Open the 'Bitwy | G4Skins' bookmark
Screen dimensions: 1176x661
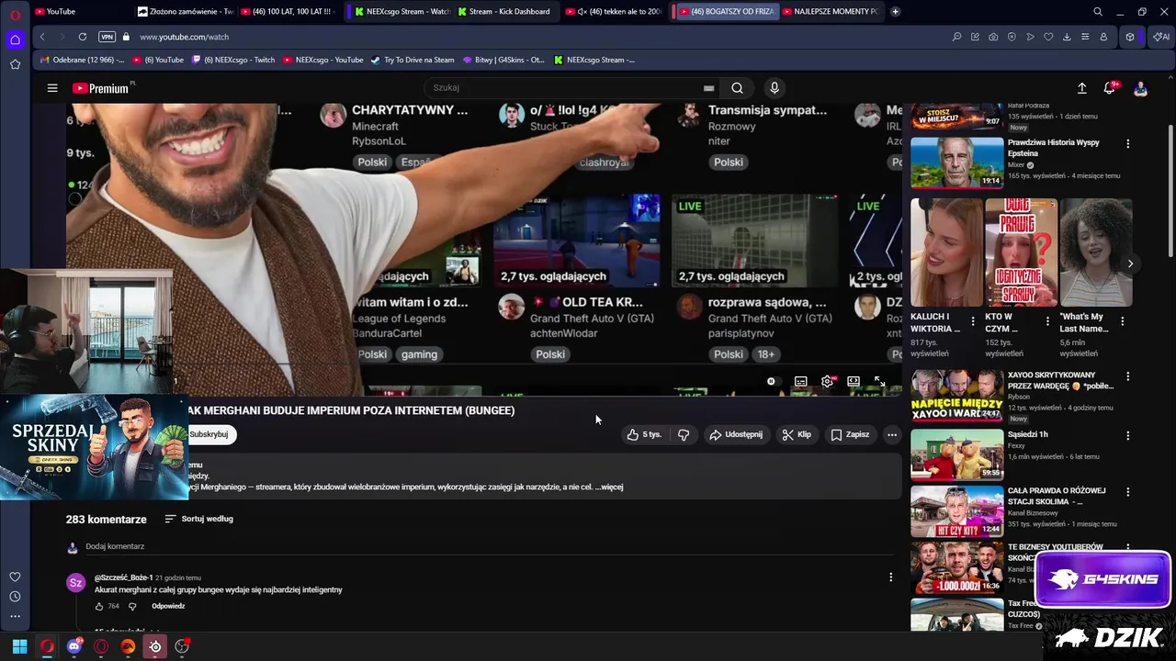click(x=503, y=60)
